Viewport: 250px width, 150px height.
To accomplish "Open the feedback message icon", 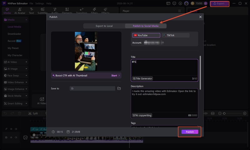I will pyautogui.click(x=174, y=3).
